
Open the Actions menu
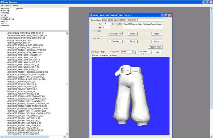click(15, 6)
